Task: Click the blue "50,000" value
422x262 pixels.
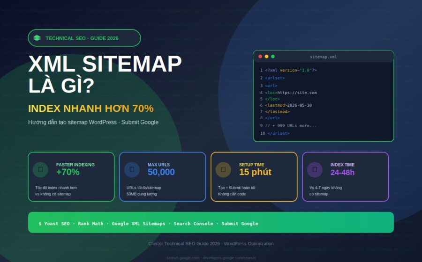Action: [161, 172]
